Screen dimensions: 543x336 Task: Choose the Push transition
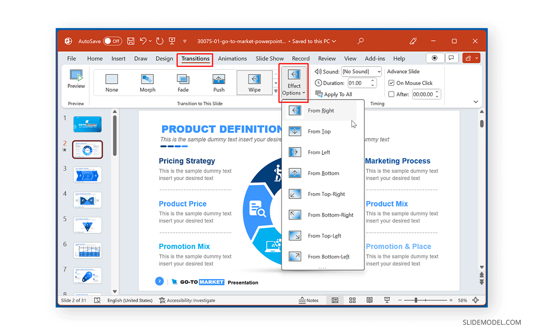tap(219, 82)
